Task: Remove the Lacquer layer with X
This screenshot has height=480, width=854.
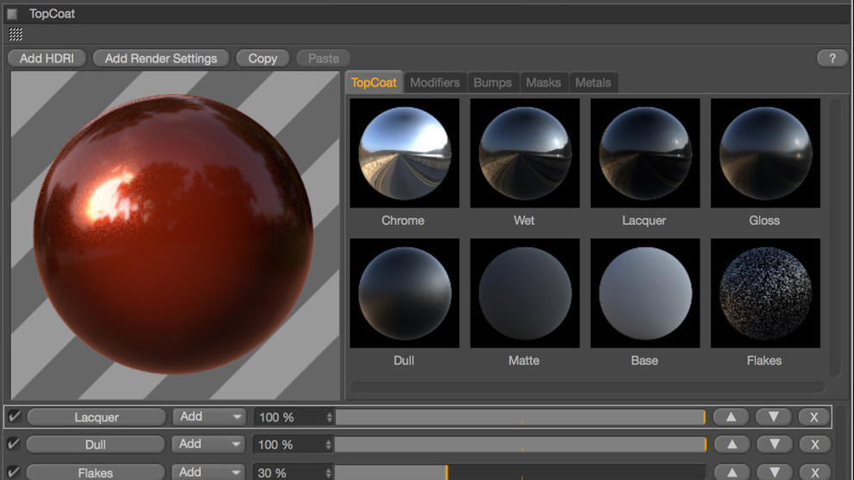Action: [x=813, y=417]
